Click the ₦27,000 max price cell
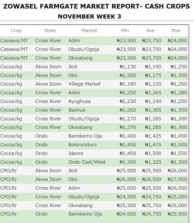Image resolution: width=194 pixels, height=223 pixels. tap(178, 179)
